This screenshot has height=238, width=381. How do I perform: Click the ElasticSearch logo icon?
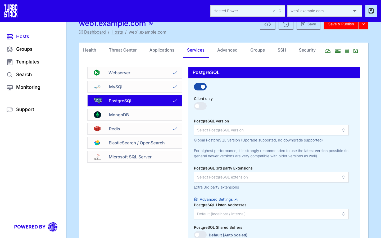(x=97, y=143)
